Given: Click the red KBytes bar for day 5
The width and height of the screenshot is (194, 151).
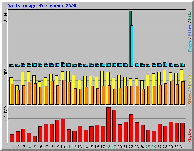Looking at the screenshot, I should coord(34,139).
